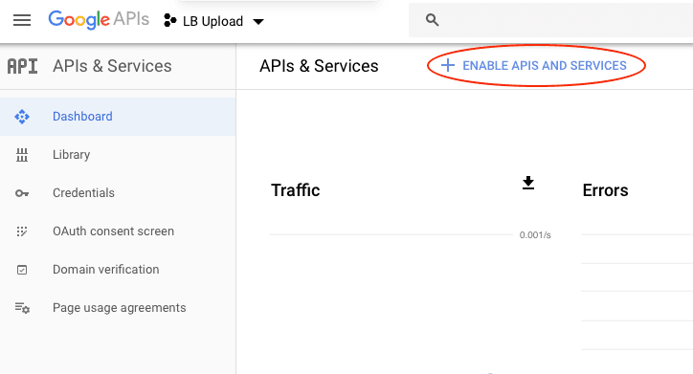Download the Traffic chart data
The height and width of the screenshot is (374, 693).
528,183
